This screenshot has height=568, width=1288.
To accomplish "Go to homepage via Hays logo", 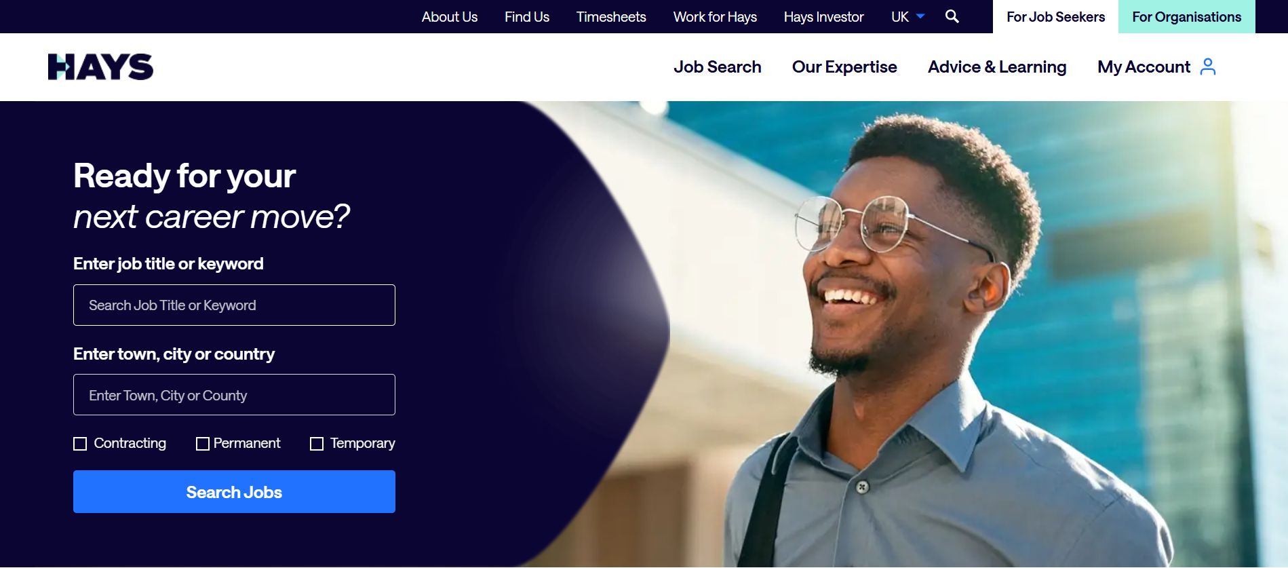I will tap(100, 67).
